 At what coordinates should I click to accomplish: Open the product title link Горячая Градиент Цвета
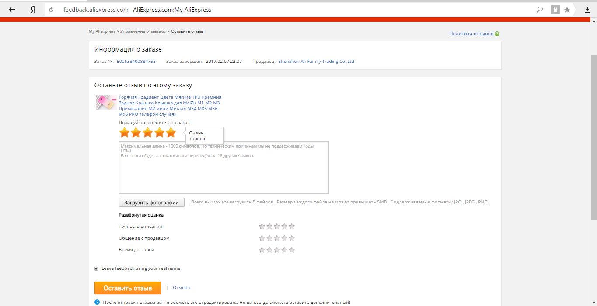tap(170, 106)
